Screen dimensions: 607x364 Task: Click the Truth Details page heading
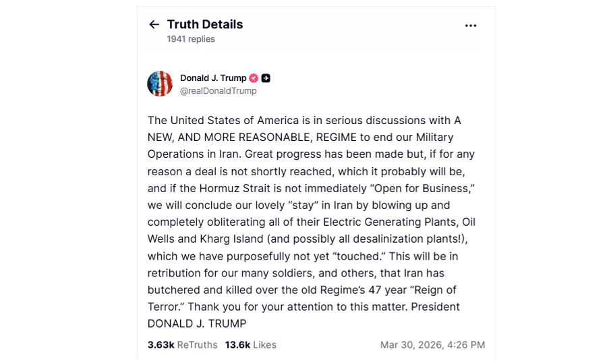pos(204,24)
